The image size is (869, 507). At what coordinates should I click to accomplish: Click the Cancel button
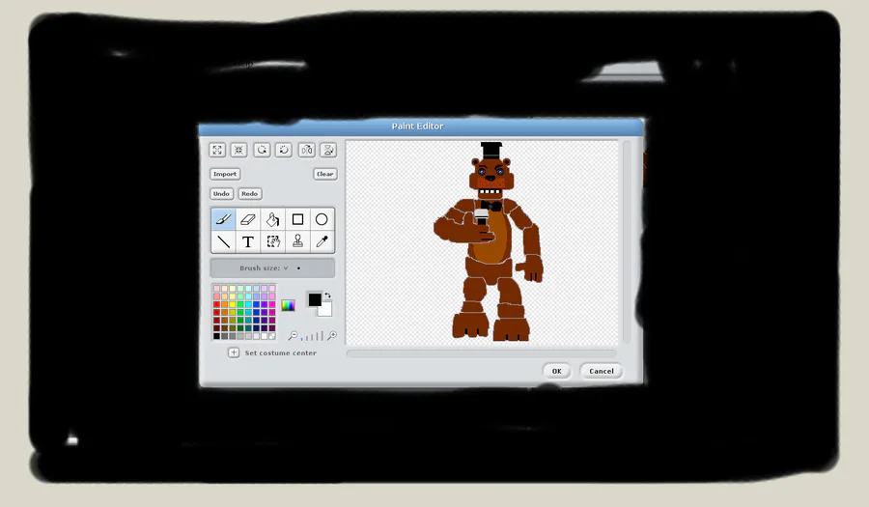coord(602,371)
